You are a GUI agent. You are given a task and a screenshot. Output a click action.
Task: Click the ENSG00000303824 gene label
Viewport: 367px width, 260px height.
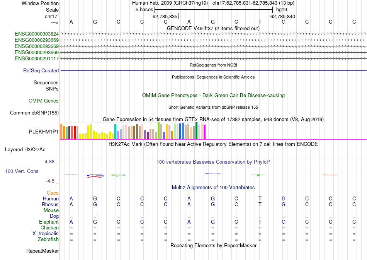click(37, 34)
